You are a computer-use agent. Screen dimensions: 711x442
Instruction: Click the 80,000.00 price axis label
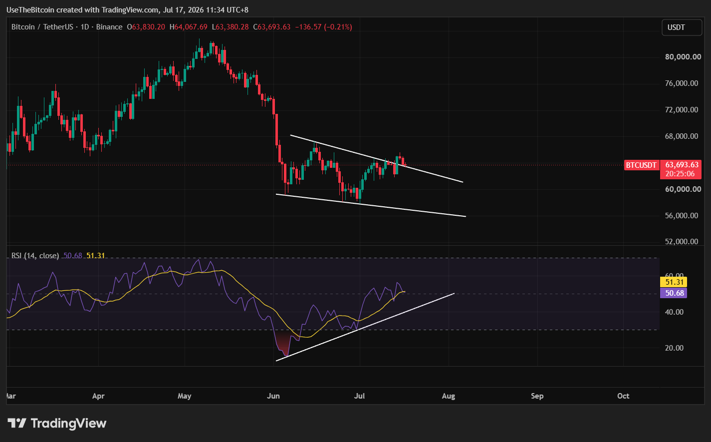[682, 57]
